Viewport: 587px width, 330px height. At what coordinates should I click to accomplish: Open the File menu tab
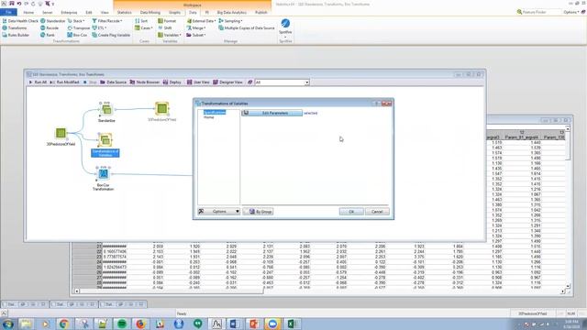(8, 12)
